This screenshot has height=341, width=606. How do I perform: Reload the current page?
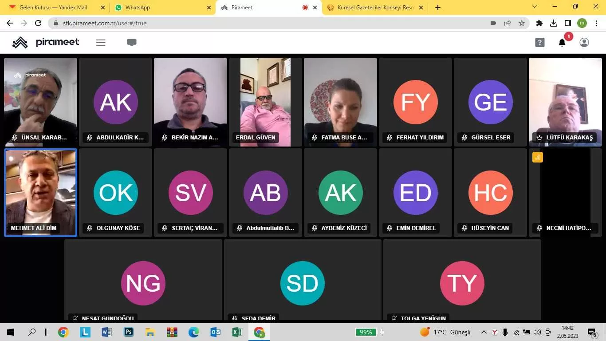38,23
